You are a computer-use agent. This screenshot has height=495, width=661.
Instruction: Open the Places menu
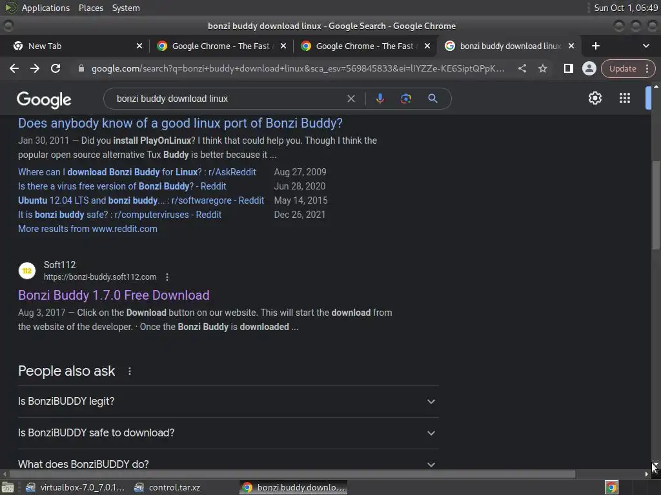tap(90, 8)
